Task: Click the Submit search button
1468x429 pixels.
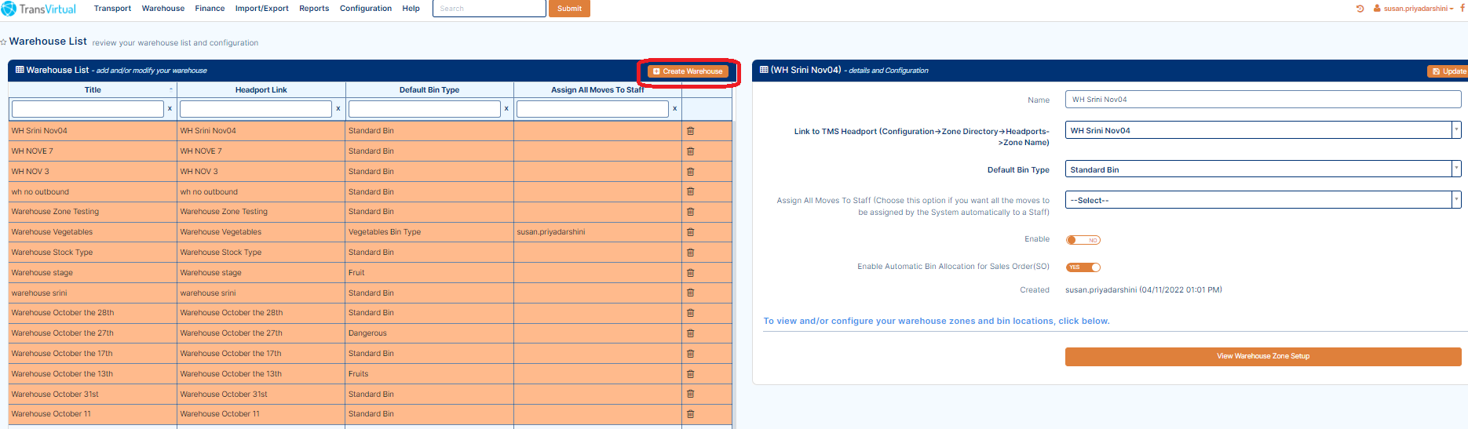Action: pos(569,9)
